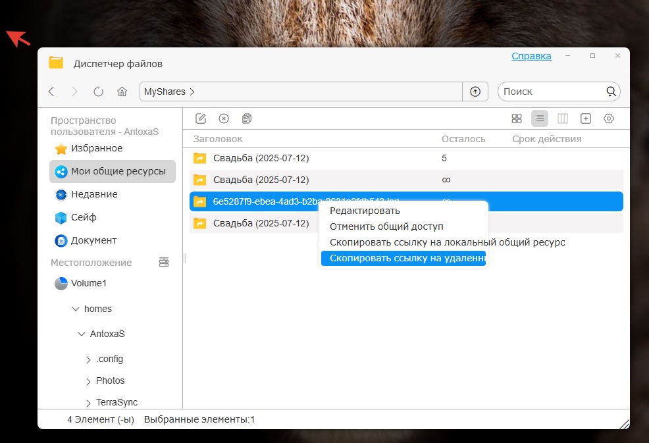Click the TerraSync folder label
Screen dimensions: 649x443
click(x=117, y=402)
